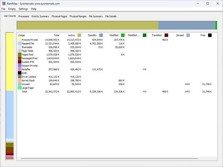The image size is (223, 167).
Task: Maximize the RamMap window
Action: [x=208, y=4]
